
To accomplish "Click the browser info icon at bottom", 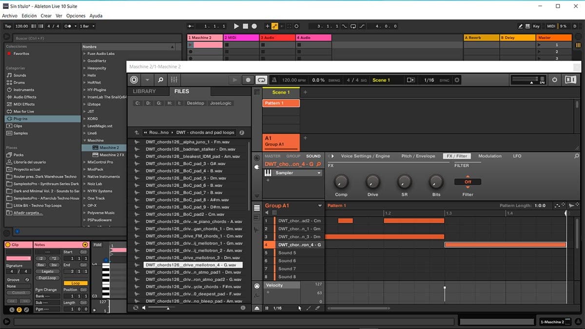I will [x=243, y=308].
